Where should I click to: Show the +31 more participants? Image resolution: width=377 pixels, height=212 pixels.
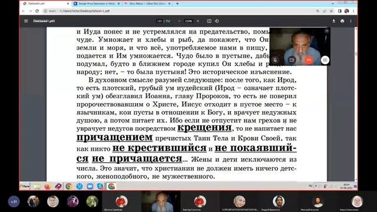14,201
